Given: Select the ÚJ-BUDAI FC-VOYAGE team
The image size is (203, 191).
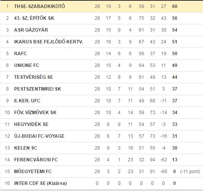Looking at the screenshot, I should [39, 136].
